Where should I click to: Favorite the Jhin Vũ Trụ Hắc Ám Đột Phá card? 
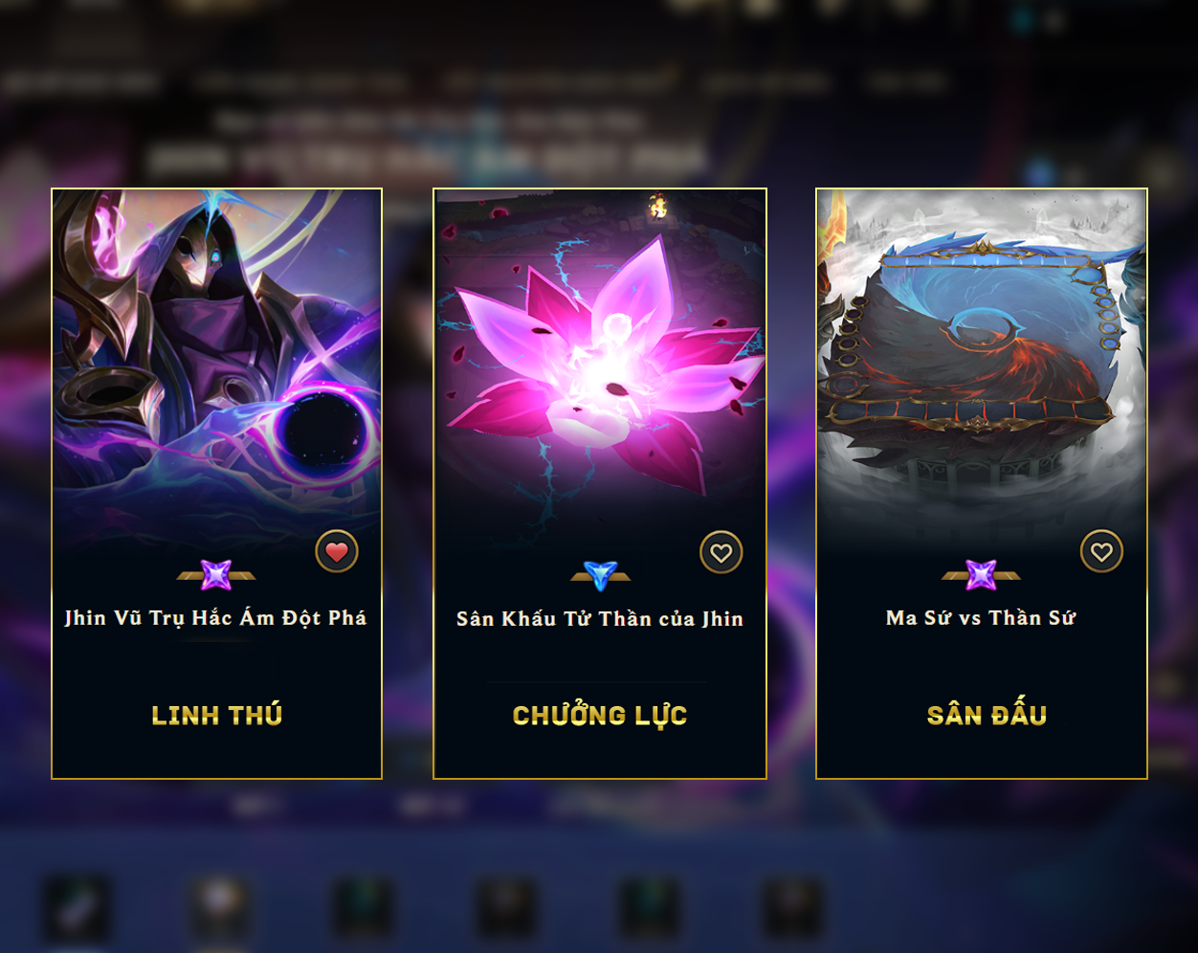tap(337, 551)
